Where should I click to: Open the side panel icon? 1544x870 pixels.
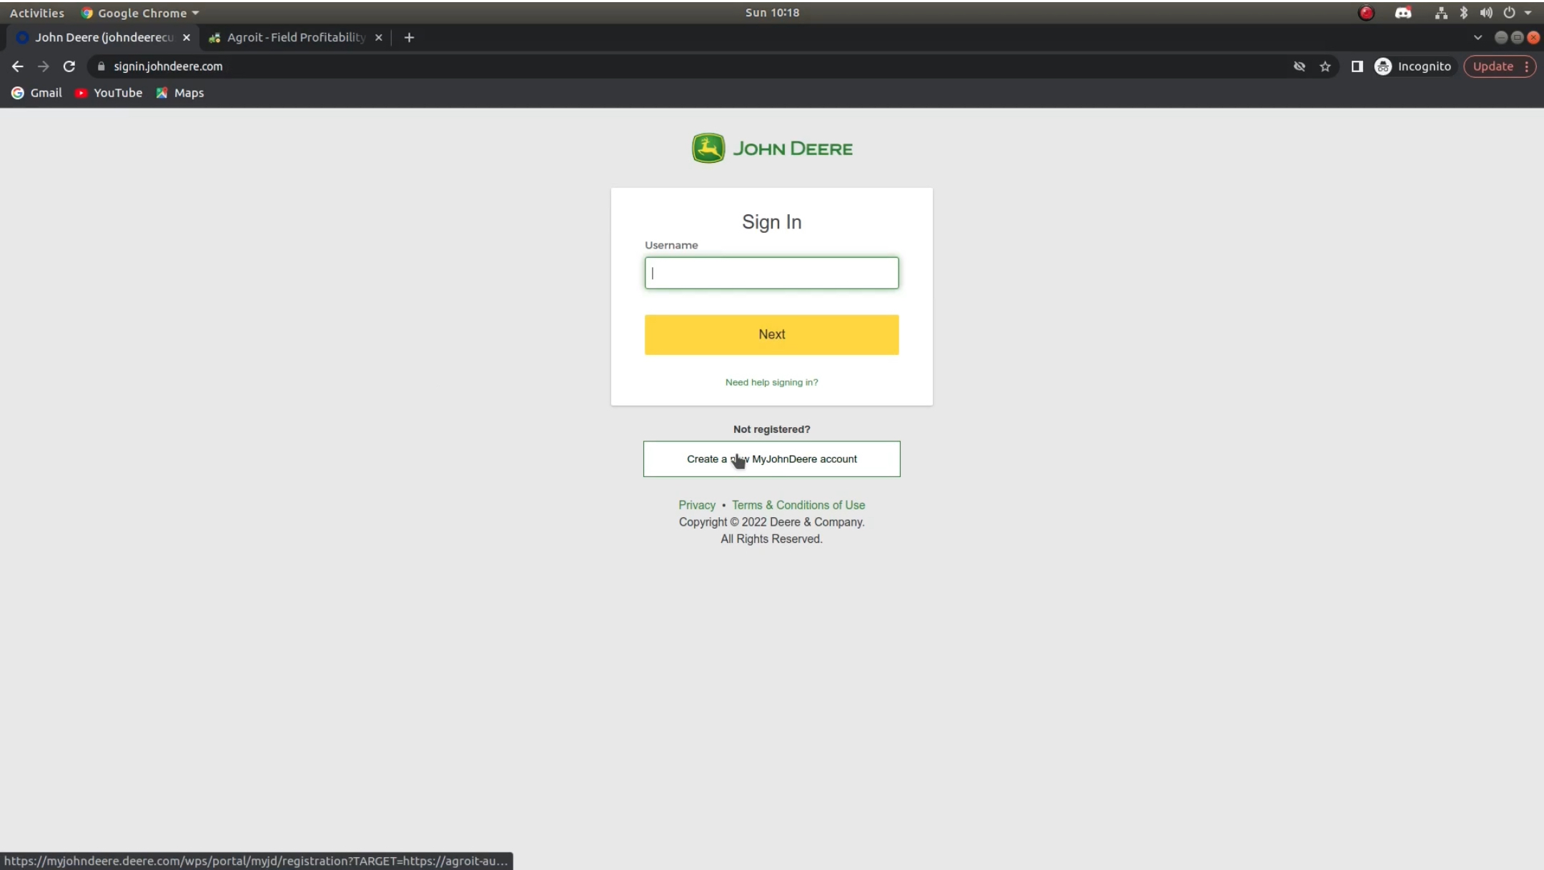click(1357, 66)
